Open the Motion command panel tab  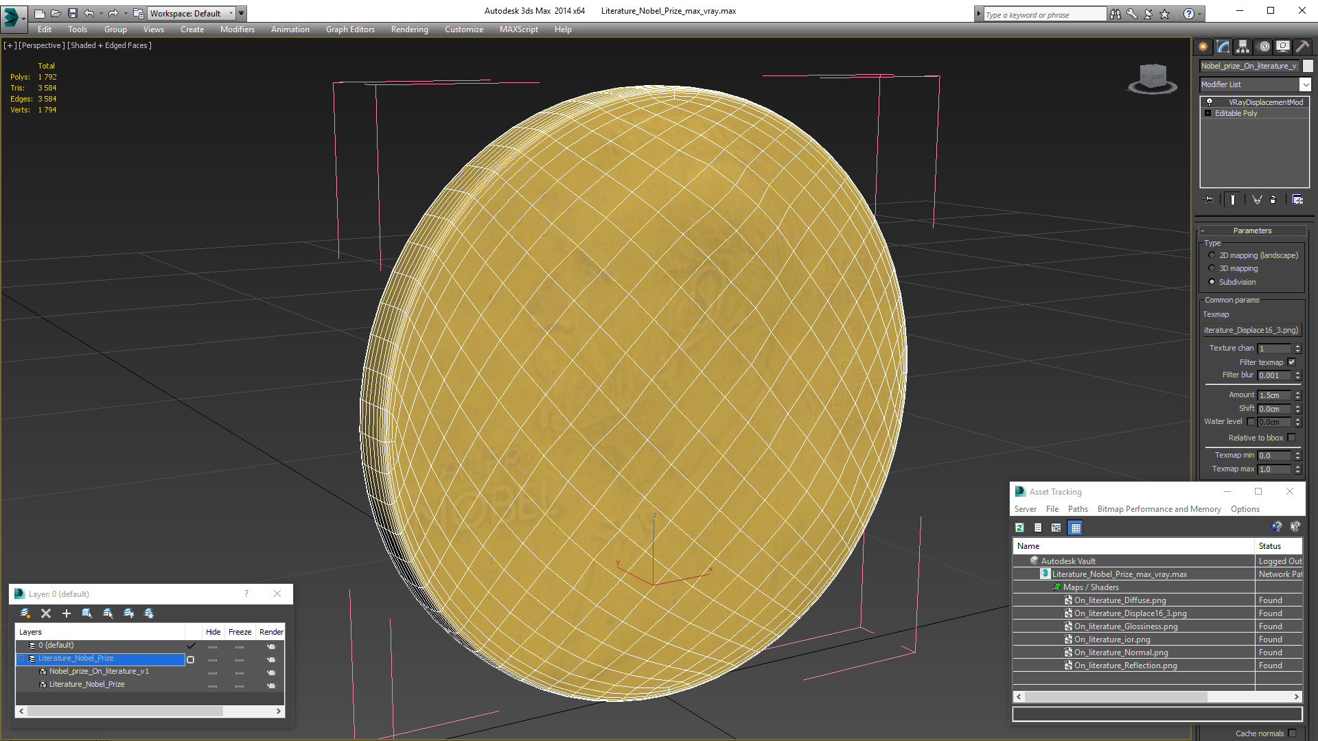pyautogui.click(x=1264, y=47)
